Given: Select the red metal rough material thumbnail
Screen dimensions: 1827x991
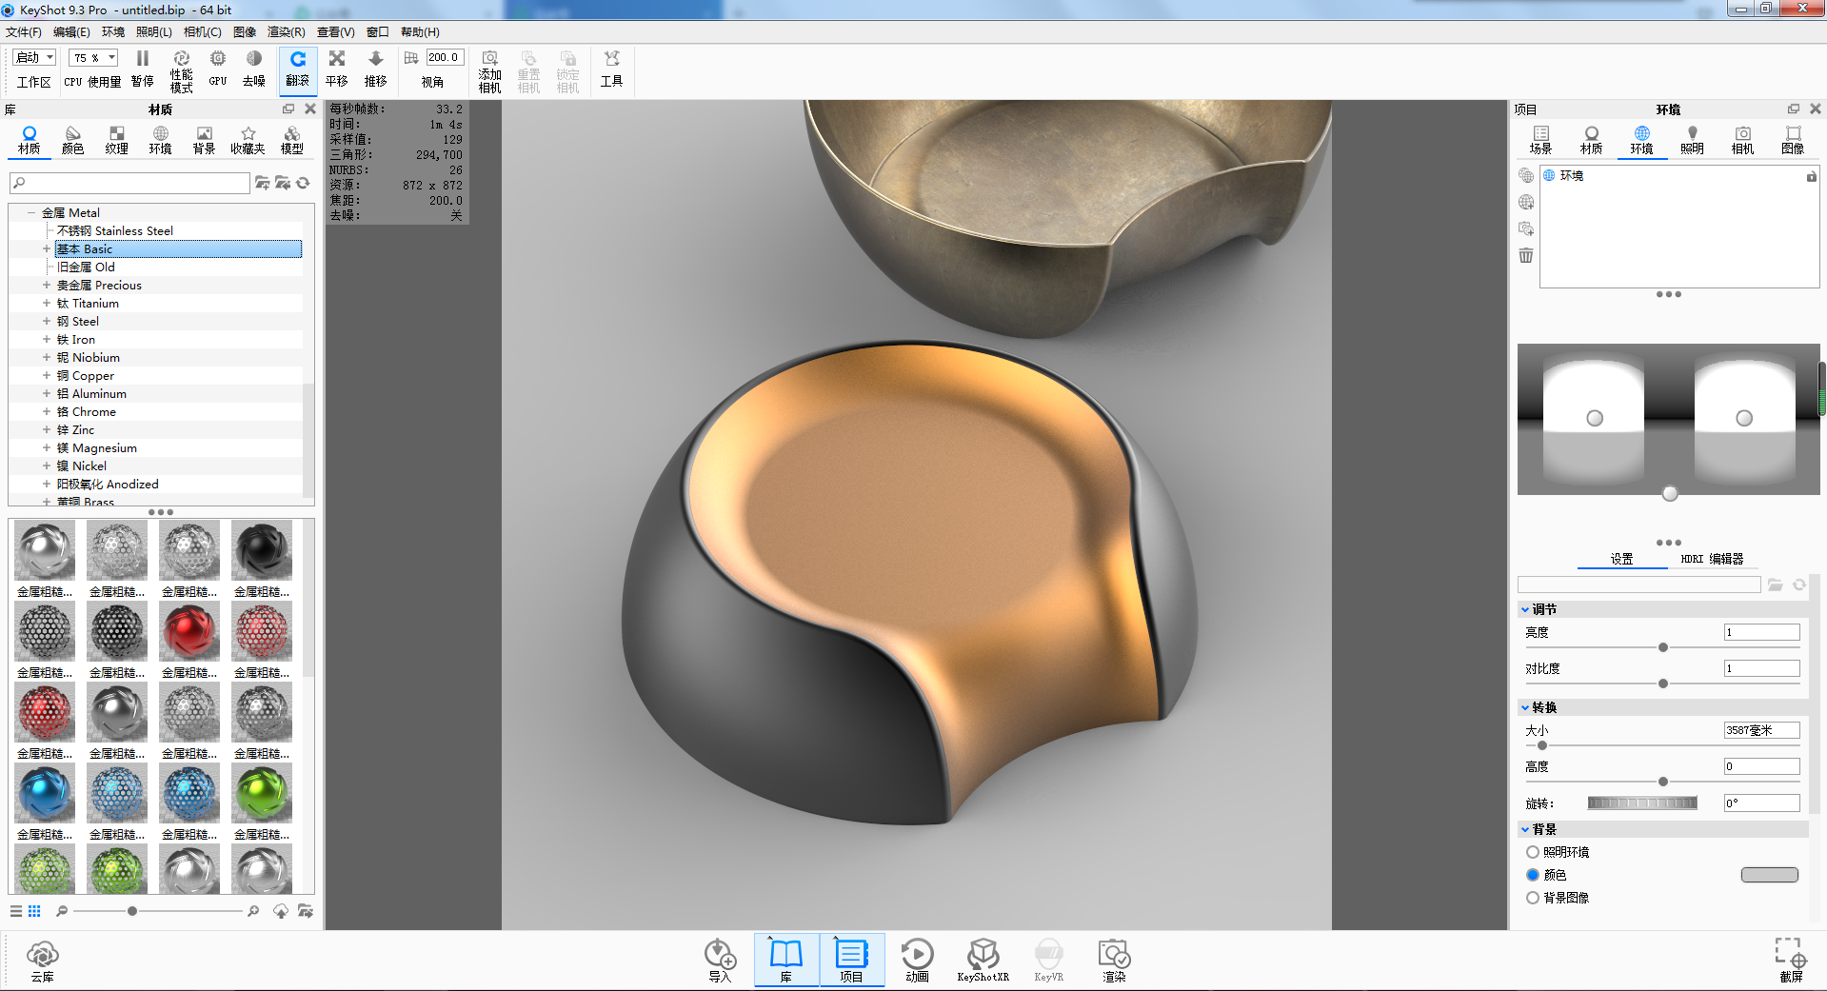Looking at the screenshot, I should coord(189,631).
